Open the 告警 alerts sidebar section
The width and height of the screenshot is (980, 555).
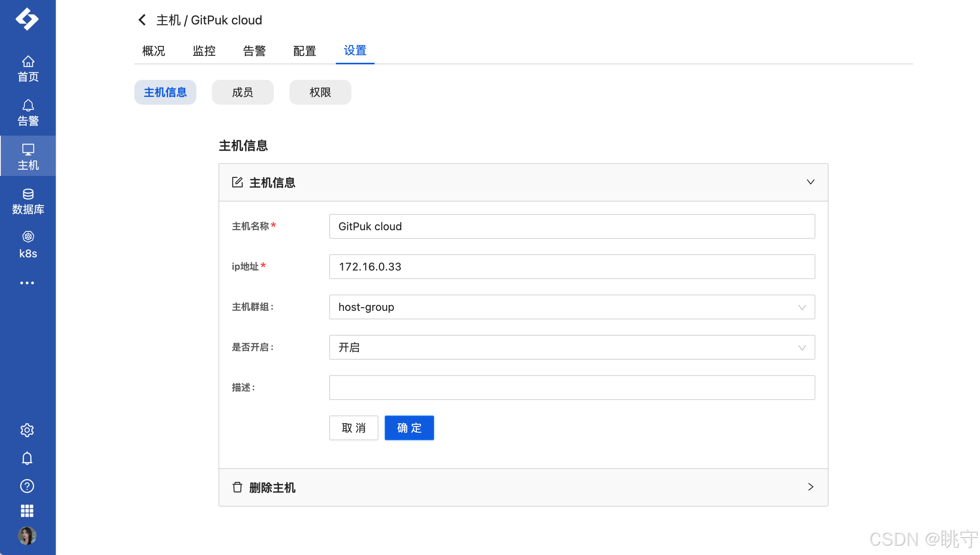tap(28, 113)
